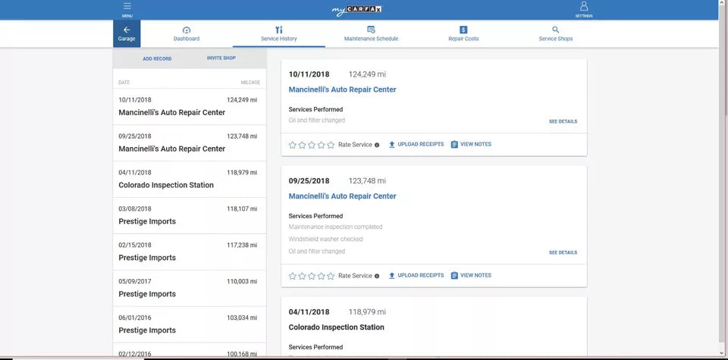Upload receipts for the 10/11/2018 service
Viewport: 728px width, 360px height.
click(416, 145)
